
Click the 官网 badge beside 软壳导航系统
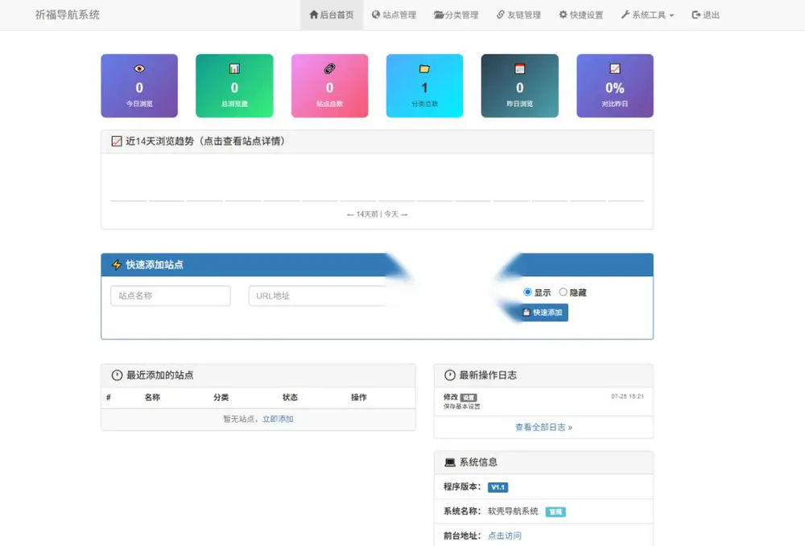click(555, 511)
